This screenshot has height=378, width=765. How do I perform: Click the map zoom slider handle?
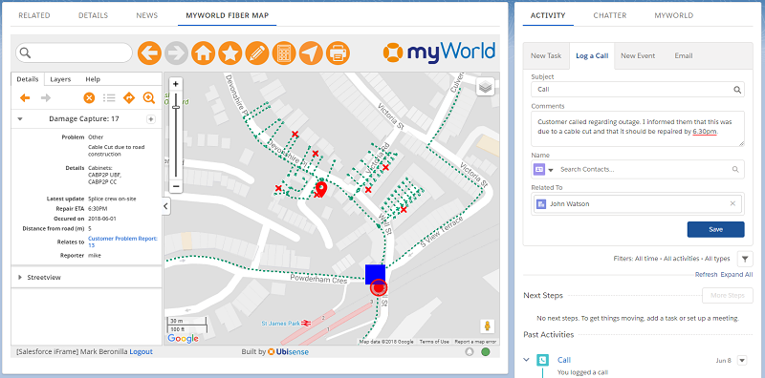point(176,107)
